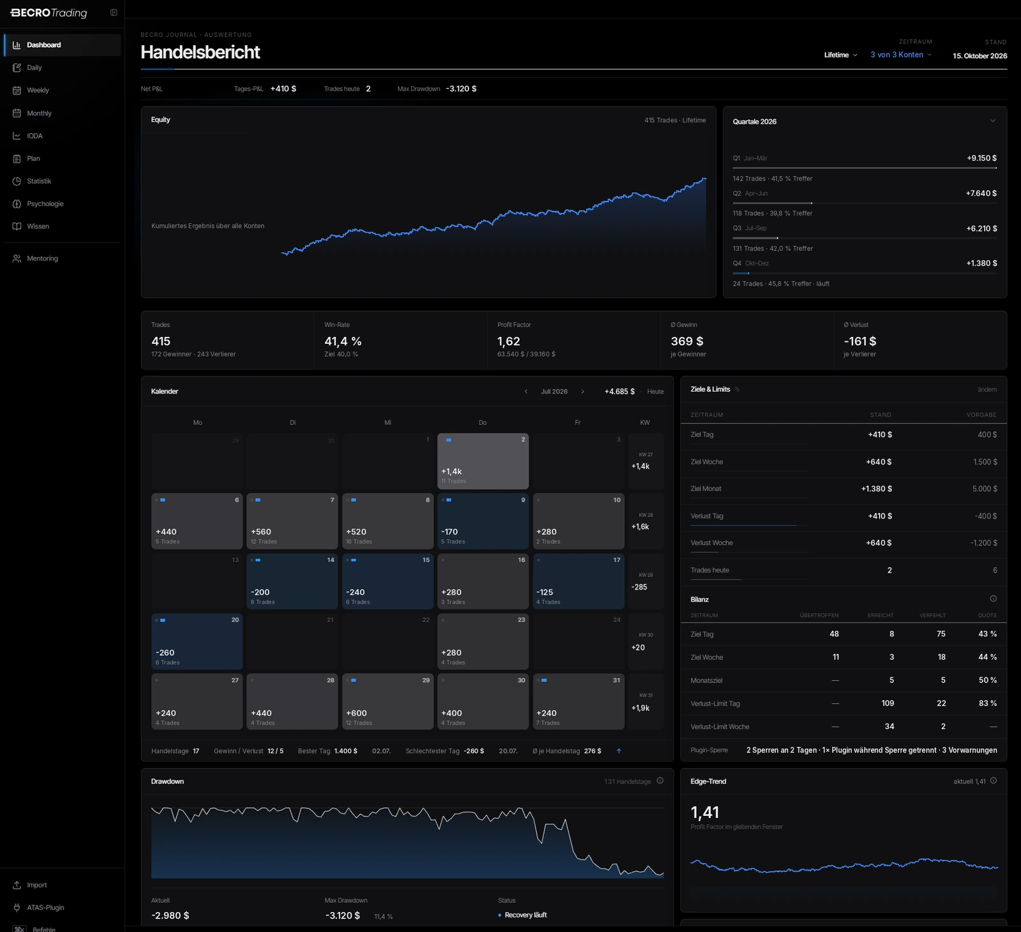1021x932 pixels.
Task: Click the Statistik pie chart icon
Action: 17,181
